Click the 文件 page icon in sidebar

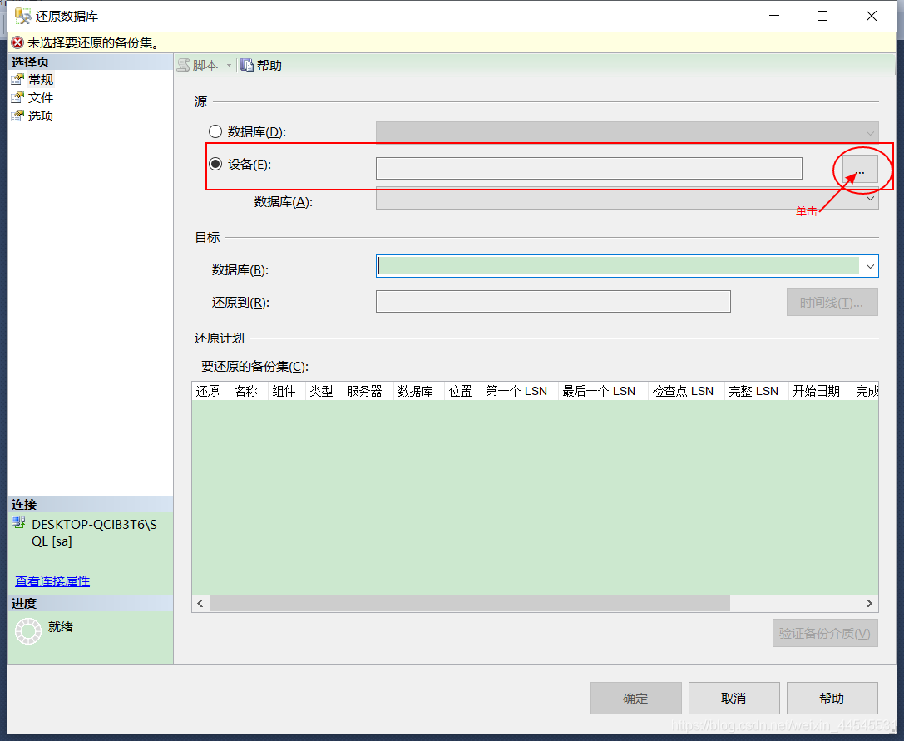pos(18,97)
